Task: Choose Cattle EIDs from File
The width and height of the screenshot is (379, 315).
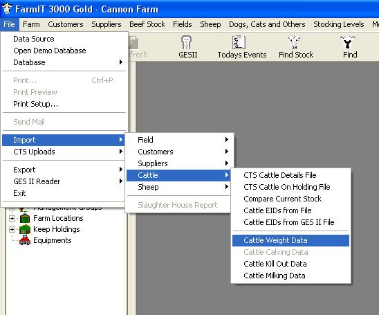Action: [x=290, y=210]
